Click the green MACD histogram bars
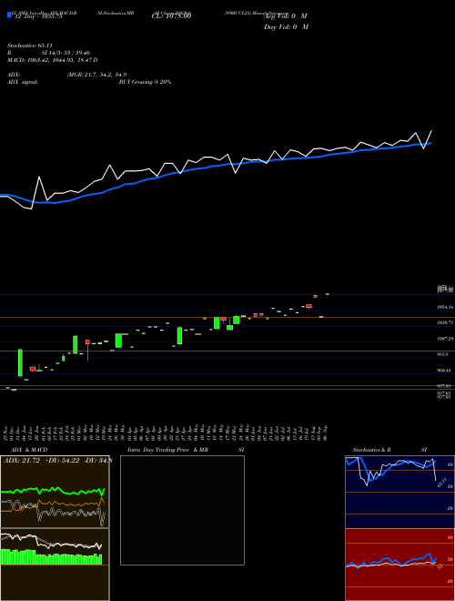This screenshot has width=455, height=601. (x=51, y=557)
